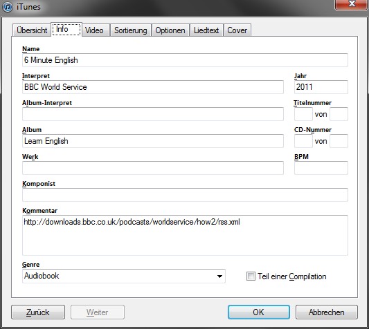Click the first CD-Nummer box
Viewport: 369px width, 329px height.
pos(303,141)
